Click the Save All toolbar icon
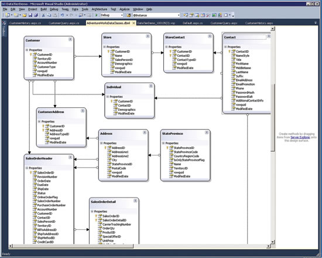 click(36, 15)
